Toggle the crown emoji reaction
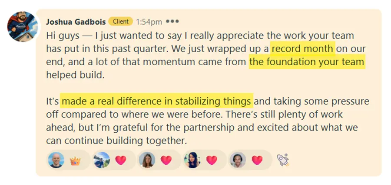Image resolution: width=391 pixels, height=185 pixels. click(76, 161)
